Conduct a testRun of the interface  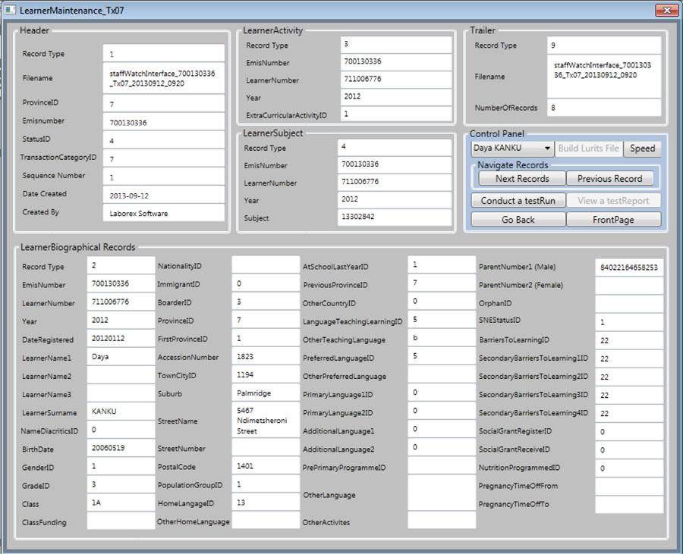[519, 199]
